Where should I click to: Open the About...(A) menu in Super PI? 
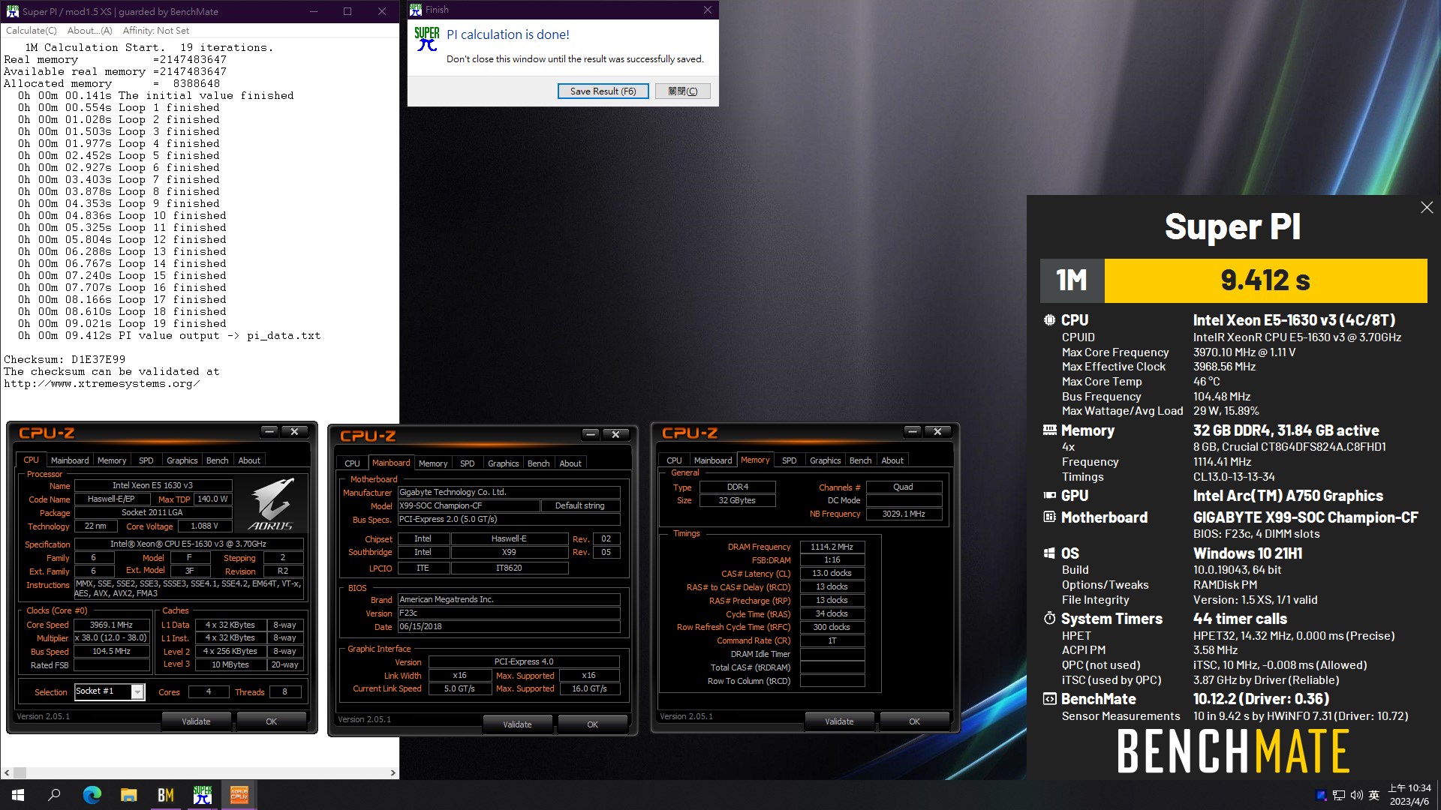89,31
